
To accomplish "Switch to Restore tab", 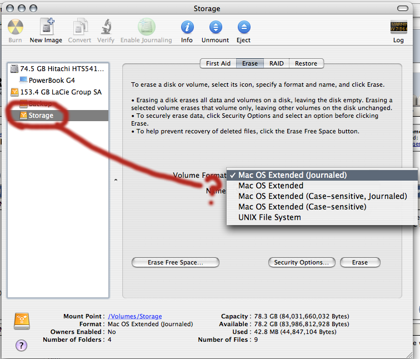I will pyautogui.click(x=306, y=63).
